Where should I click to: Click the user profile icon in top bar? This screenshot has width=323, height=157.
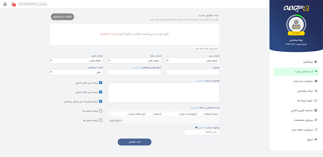(5, 4)
